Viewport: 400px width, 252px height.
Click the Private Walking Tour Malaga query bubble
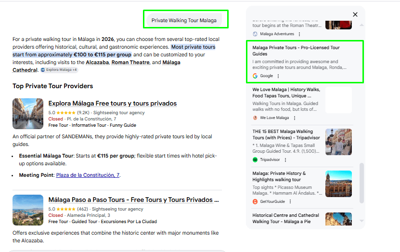tap(184, 21)
